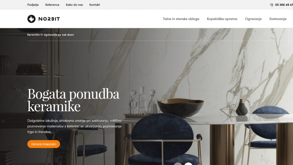
Task: Click the PREVERI PONUDBO orange button
Action: point(43,144)
